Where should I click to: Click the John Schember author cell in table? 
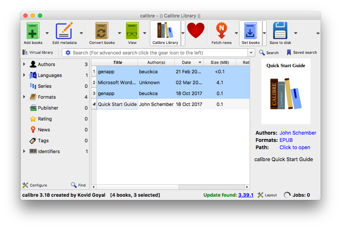pos(156,104)
